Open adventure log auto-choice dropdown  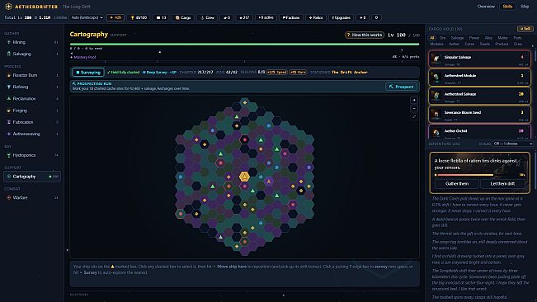[x=513, y=144]
